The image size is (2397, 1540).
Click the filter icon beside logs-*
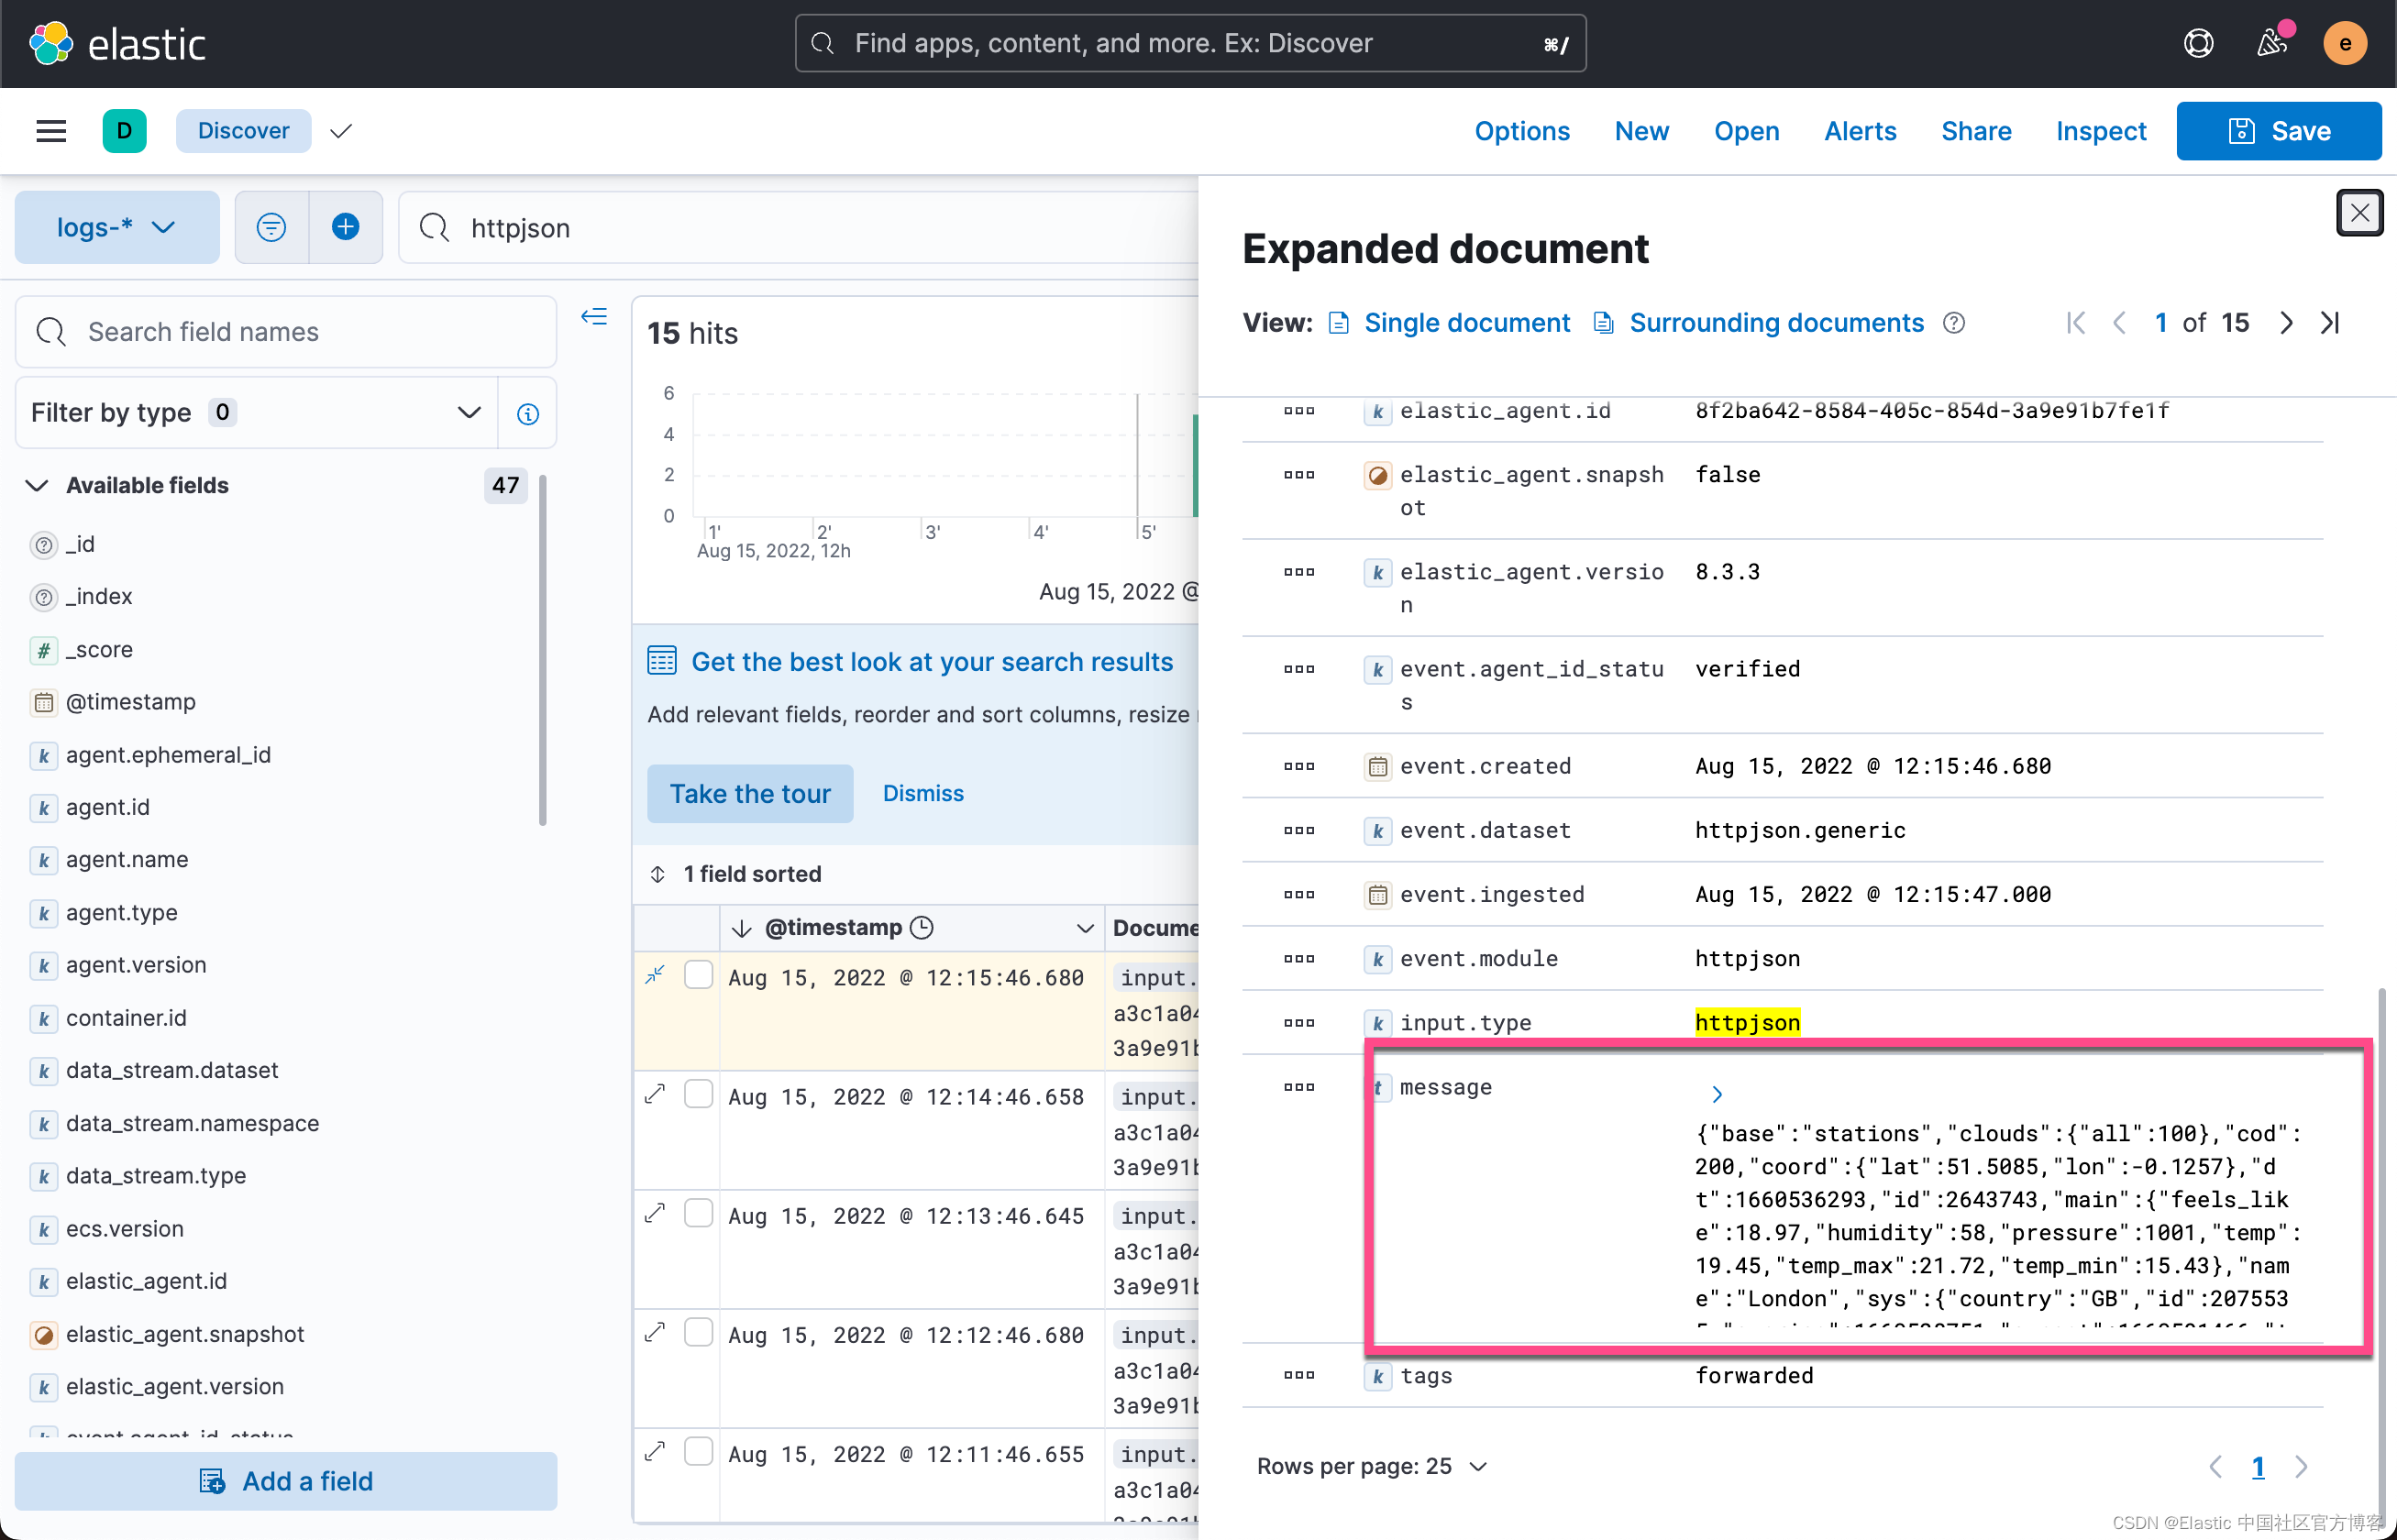(271, 227)
